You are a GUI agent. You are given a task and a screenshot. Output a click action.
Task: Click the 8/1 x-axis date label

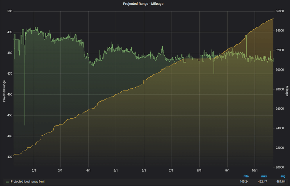pyautogui.click(x=199, y=170)
